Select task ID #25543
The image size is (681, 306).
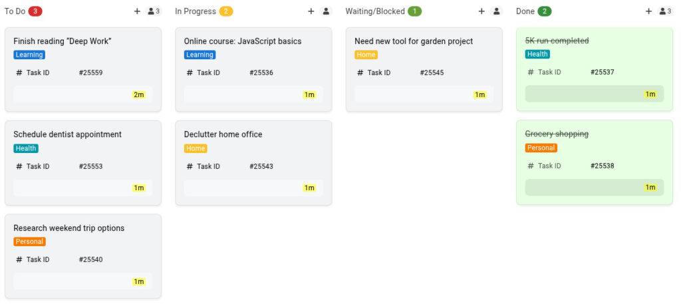pyautogui.click(x=261, y=166)
